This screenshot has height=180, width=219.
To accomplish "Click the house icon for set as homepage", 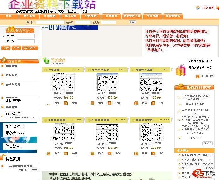I will click(x=198, y=8).
